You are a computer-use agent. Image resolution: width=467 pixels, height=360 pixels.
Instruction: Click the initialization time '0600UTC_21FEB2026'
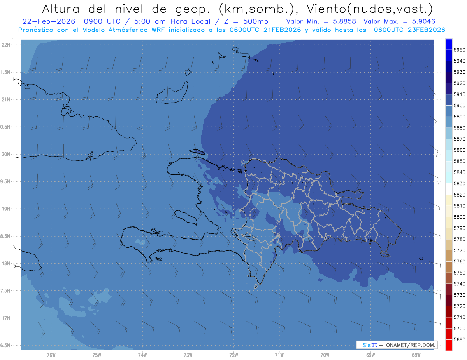point(265,30)
